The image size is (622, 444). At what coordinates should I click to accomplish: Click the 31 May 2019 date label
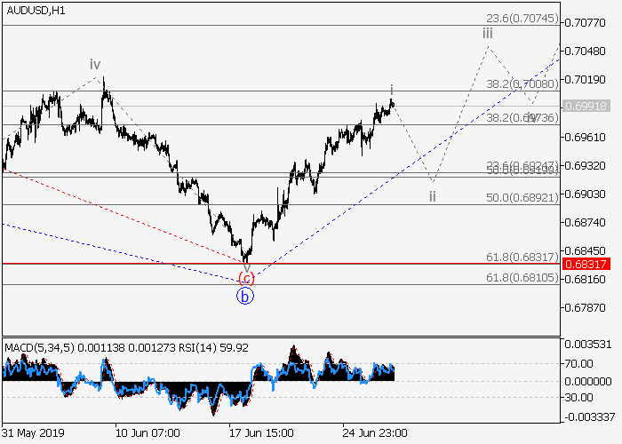[x=33, y=433]
